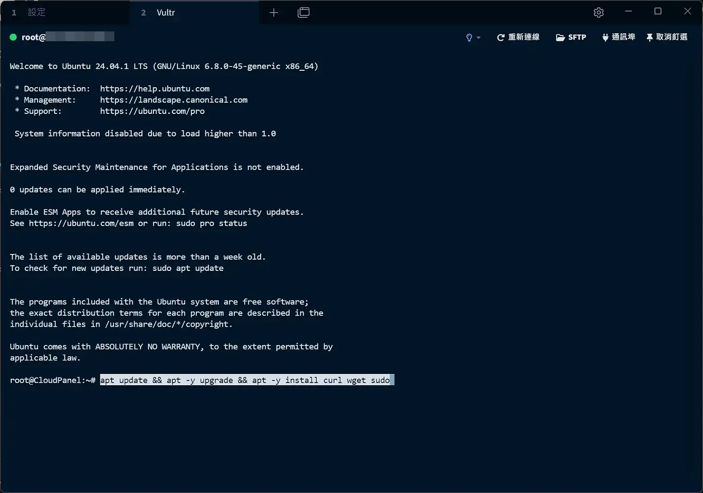Click the https://help.ubuntu.com documentation URL
703x493 pixels.
155,89
